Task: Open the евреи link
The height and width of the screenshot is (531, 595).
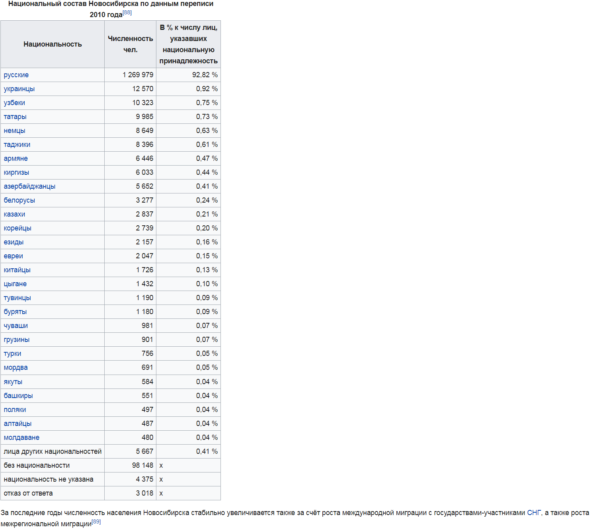Action: click(13, 256)
